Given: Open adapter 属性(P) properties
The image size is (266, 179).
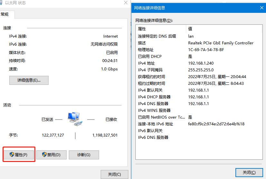Looking at the screenshot, I should 19,155.
